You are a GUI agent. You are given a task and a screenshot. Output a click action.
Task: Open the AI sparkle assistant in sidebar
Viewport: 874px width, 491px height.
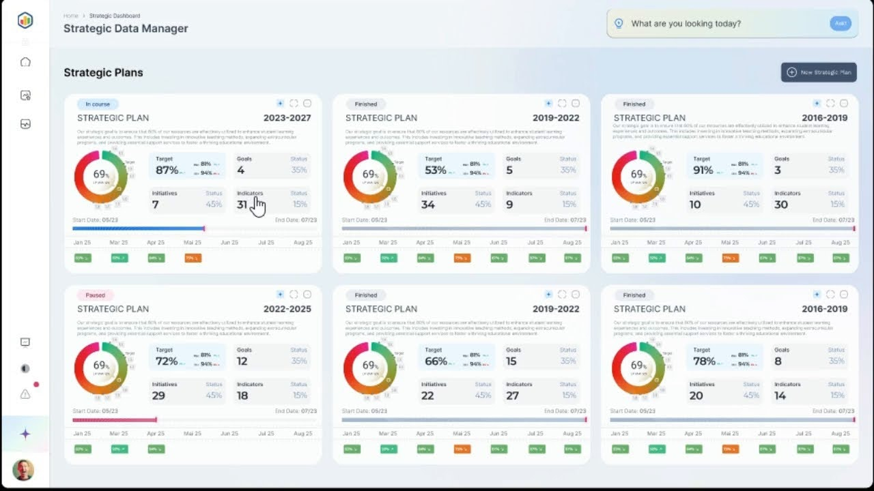[x=25, y=434]
